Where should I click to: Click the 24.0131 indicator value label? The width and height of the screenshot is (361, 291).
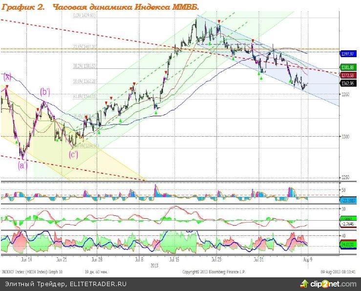coord(348,245)
